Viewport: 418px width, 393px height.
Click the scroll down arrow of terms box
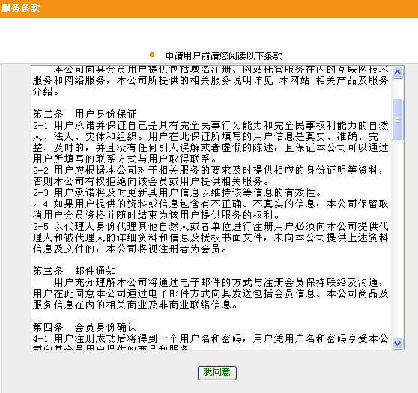[397, 343]
